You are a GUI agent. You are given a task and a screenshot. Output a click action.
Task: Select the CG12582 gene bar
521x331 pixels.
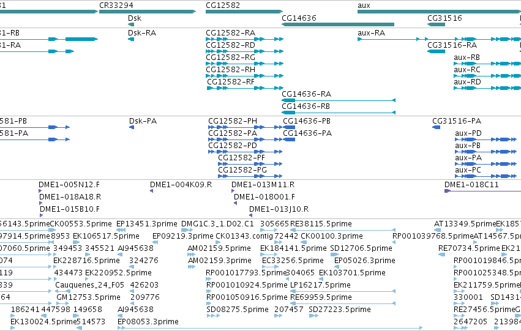coord(244,12)
